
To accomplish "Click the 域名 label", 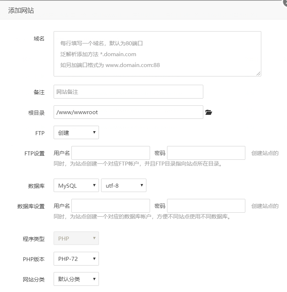I will point(39,39).
